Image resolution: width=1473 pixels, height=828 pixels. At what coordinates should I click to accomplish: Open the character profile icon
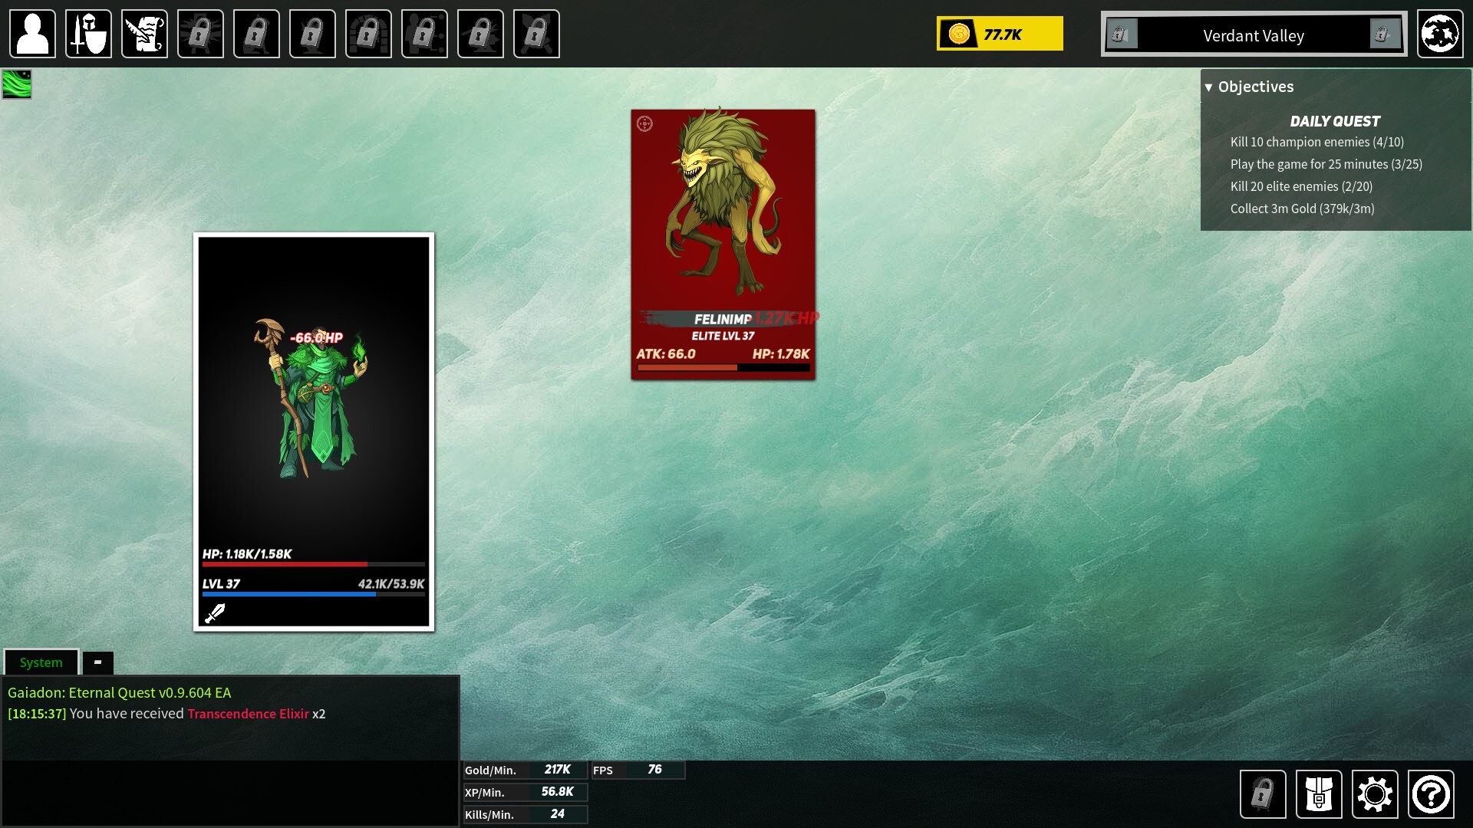[x=32, y=34]
